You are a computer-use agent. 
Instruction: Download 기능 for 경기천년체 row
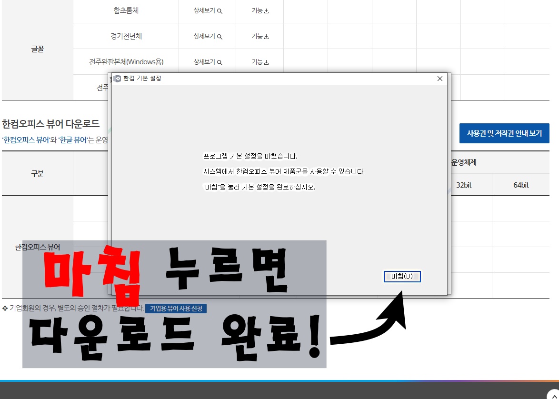260,36
